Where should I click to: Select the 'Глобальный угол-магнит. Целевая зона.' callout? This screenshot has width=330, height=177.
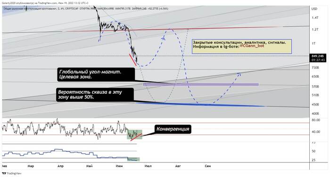[x=96, y=74]
